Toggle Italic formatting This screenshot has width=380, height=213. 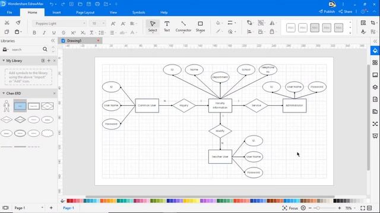pos(44,33)
